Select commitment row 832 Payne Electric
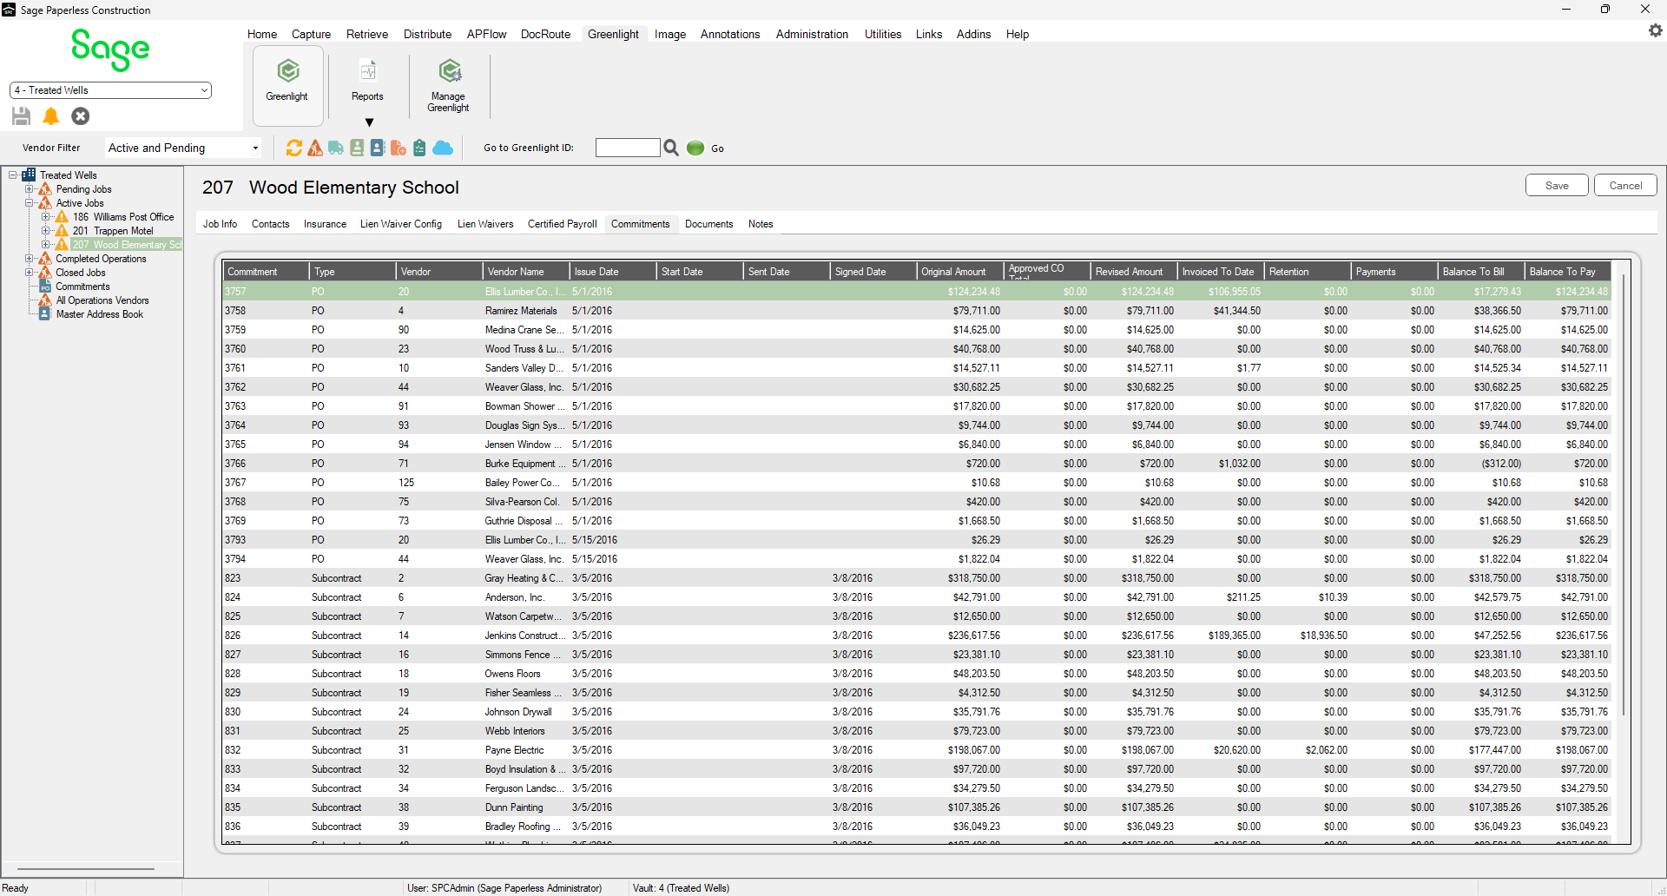Screen dimensions: 1667x896 (917, 750)
